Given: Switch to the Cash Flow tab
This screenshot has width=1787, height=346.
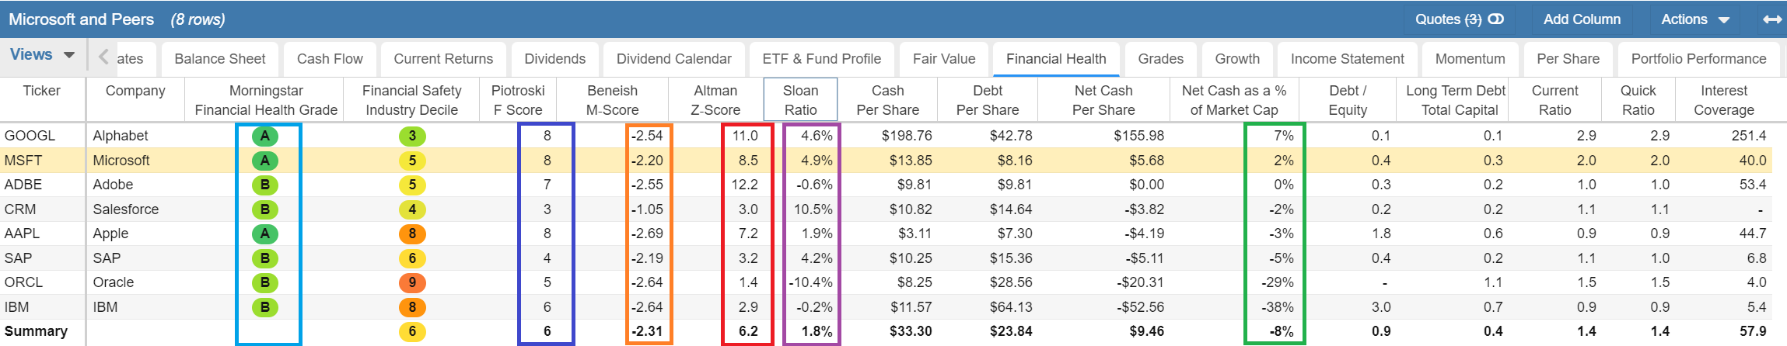Looking at the screenshot, I should pos(330,59).
